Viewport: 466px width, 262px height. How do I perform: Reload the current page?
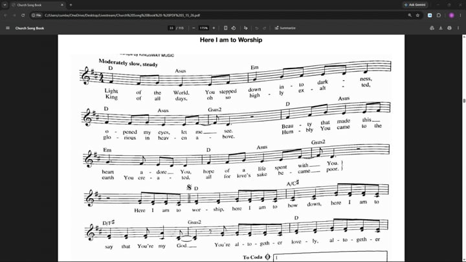point(23,15)
